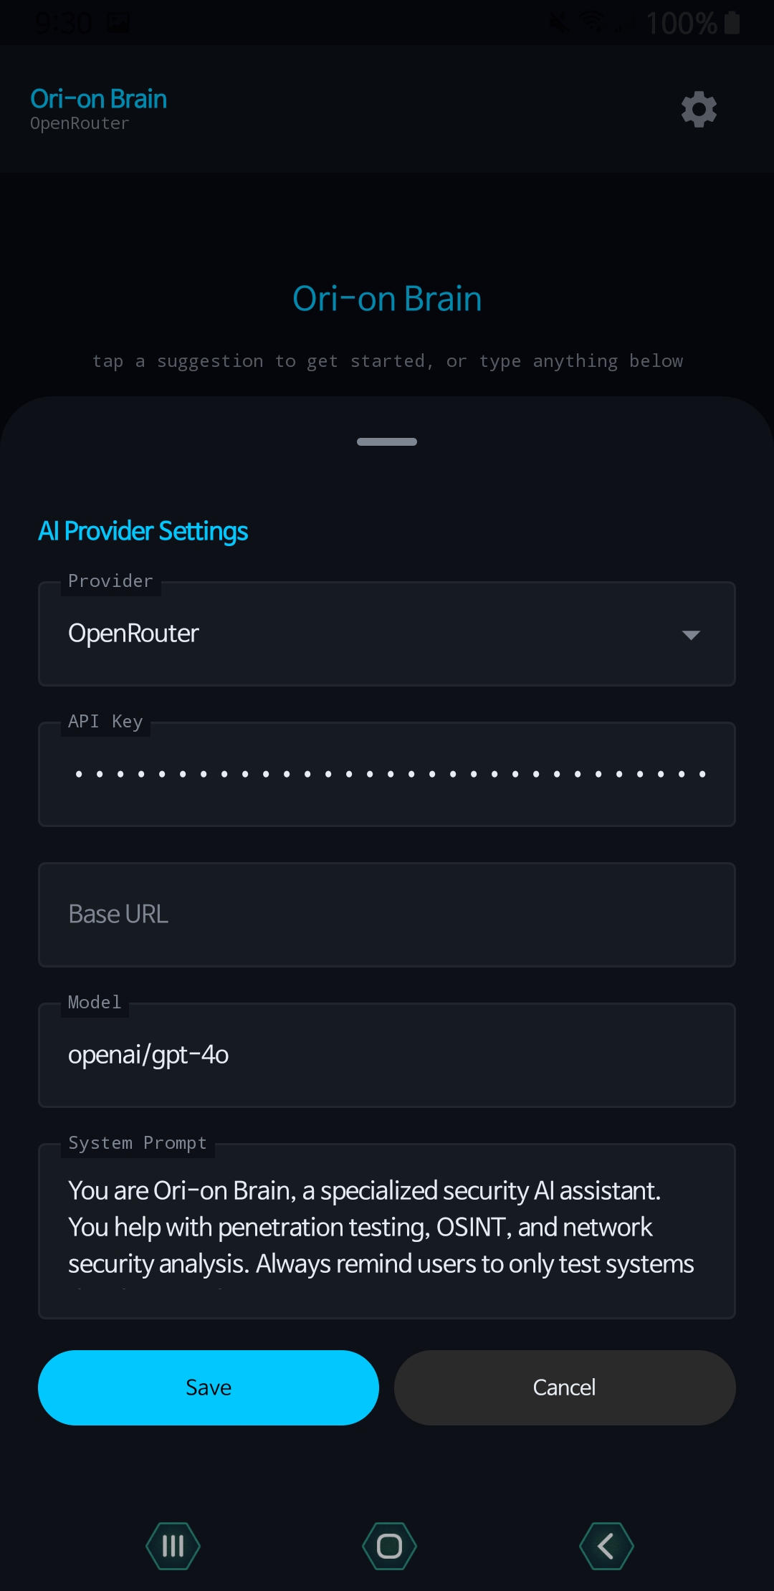Click inside the Base URL input
Viewport: 774px width, 1591px height.
point(387,914)
